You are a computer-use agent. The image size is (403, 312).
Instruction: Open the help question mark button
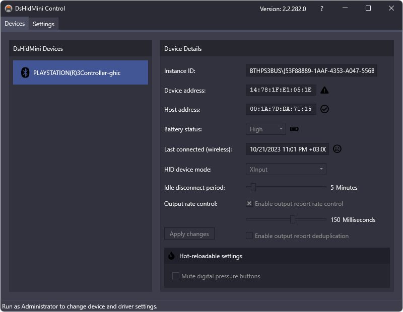(x=322, y=9)
